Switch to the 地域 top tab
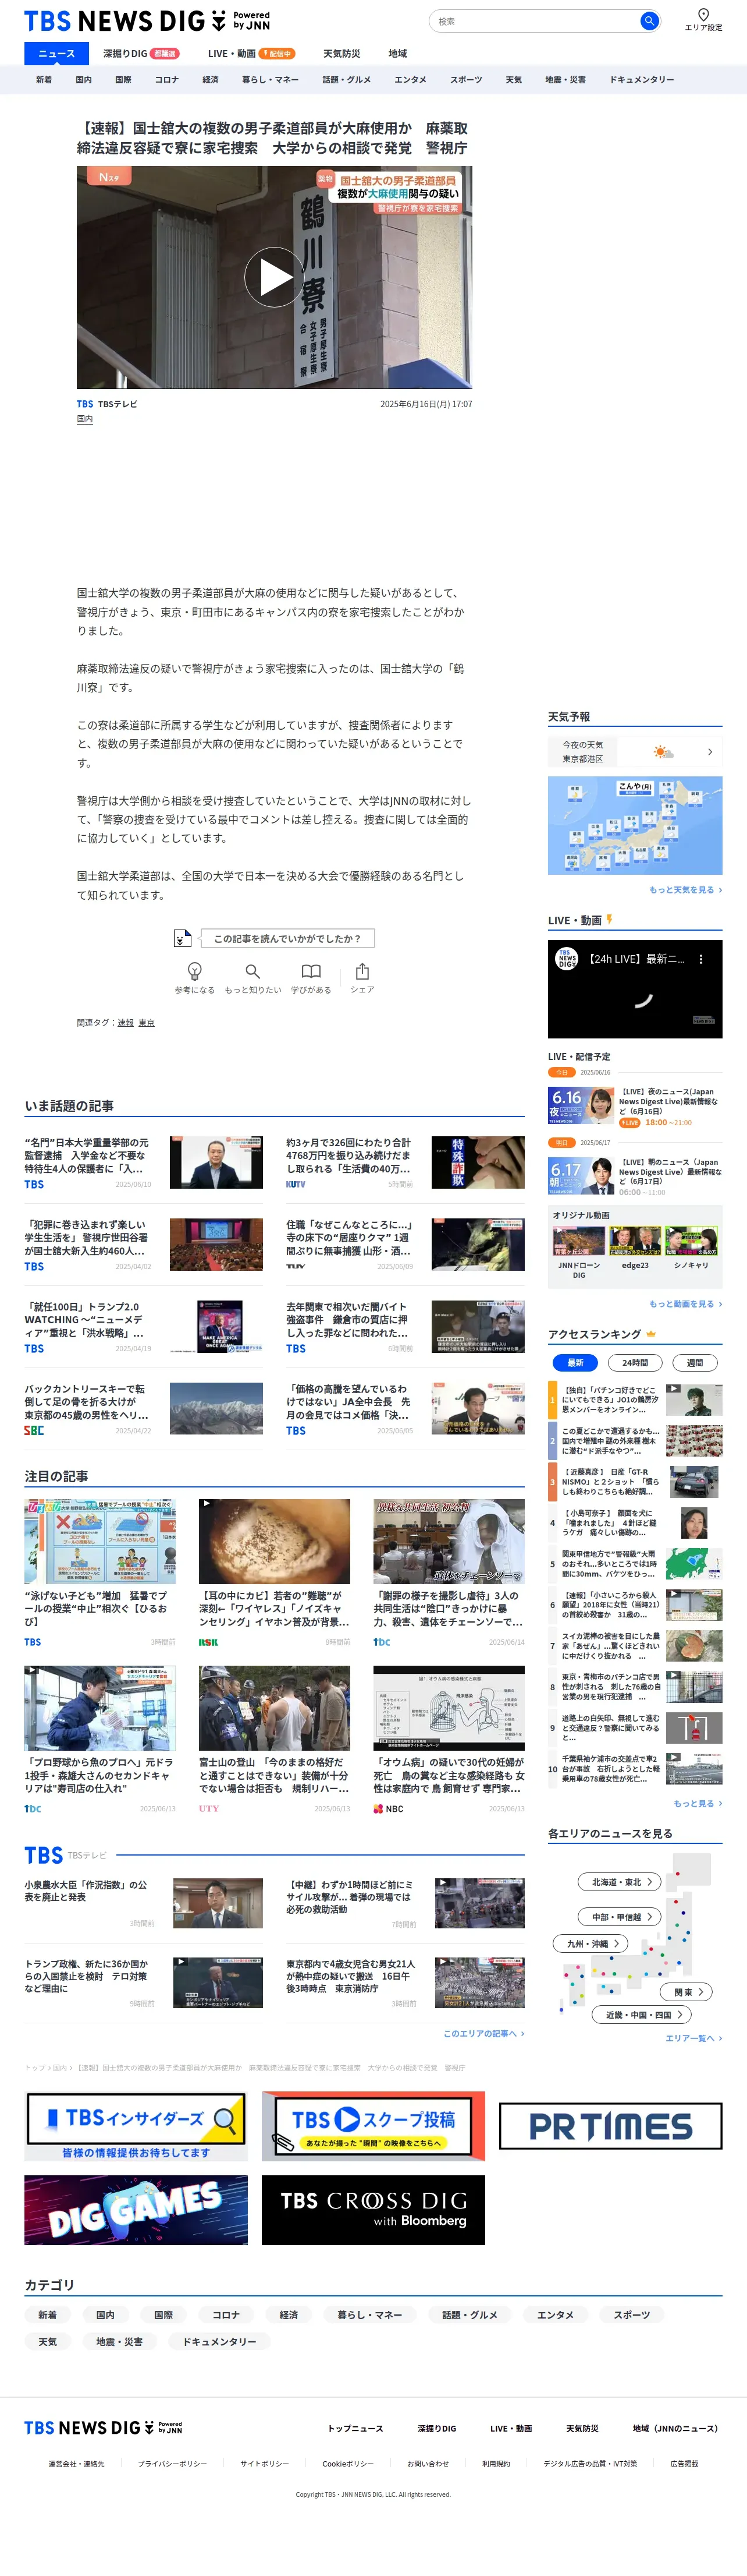 point(397,53)
